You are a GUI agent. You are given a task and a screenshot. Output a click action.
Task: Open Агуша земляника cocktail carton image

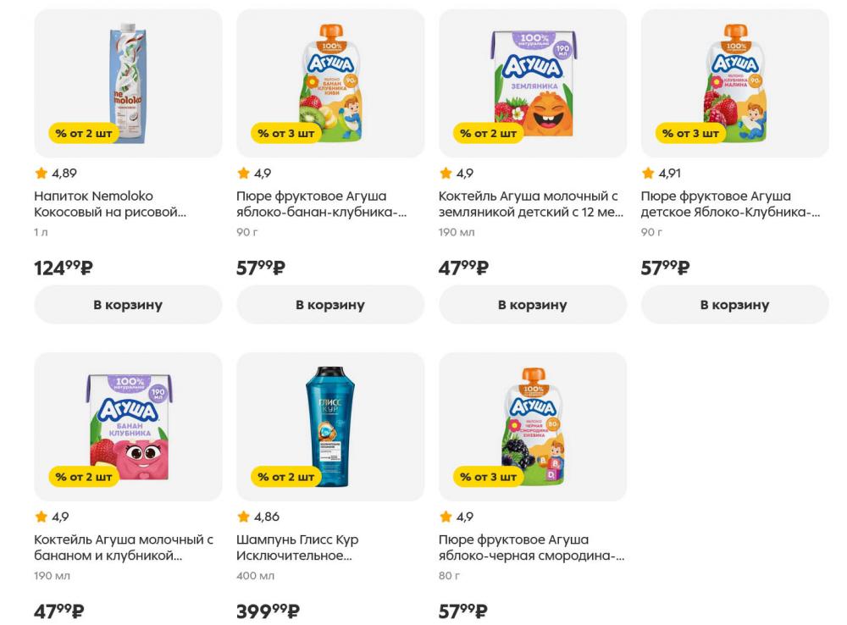click(532, 82)
